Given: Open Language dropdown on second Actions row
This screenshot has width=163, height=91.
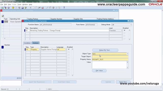Looking at the screenshot, I should pyautogui.click(x=66, y=52).
